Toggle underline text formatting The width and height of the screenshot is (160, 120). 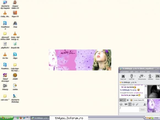coord(128,100)
